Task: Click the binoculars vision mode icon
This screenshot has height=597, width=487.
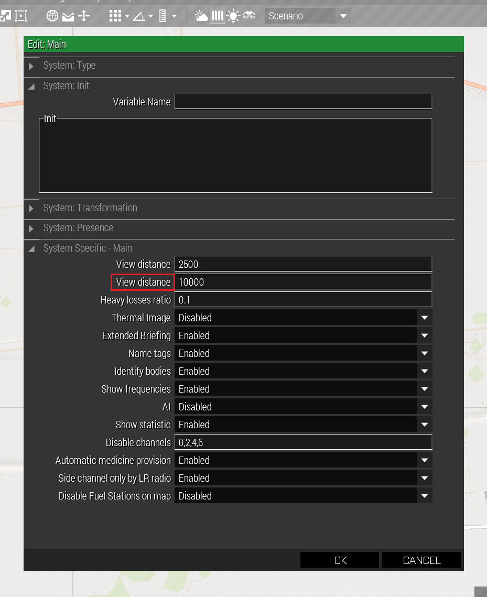Action: [x=249, y=16]
